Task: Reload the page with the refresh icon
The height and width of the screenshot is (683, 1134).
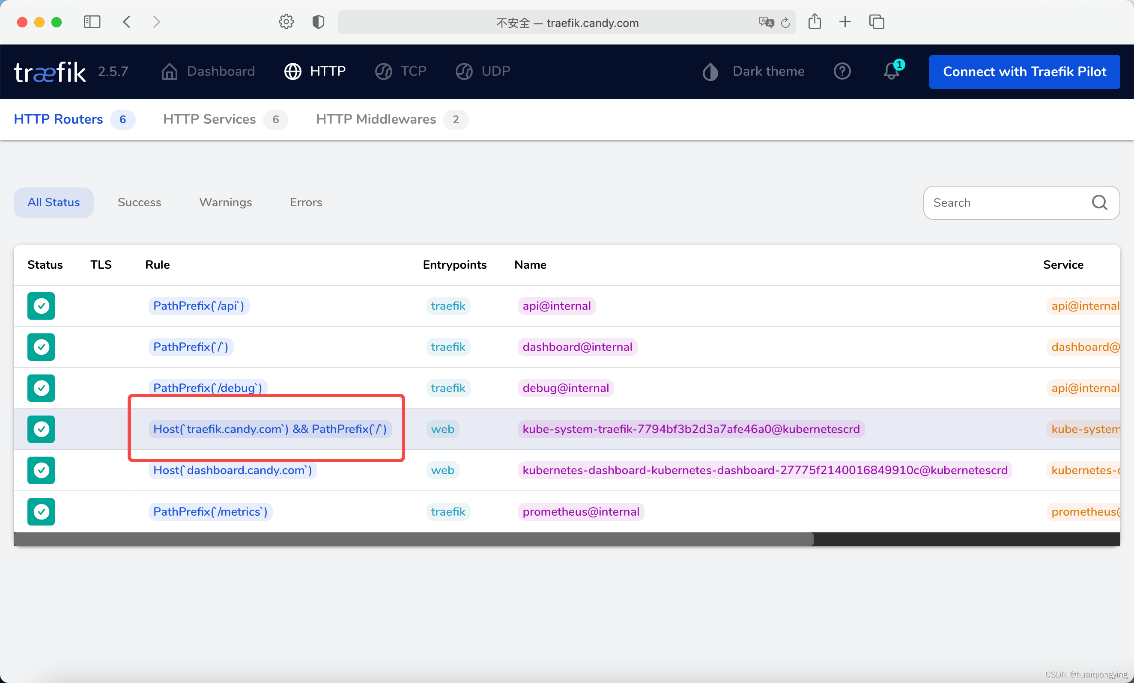Action: [x=785, y=22]
